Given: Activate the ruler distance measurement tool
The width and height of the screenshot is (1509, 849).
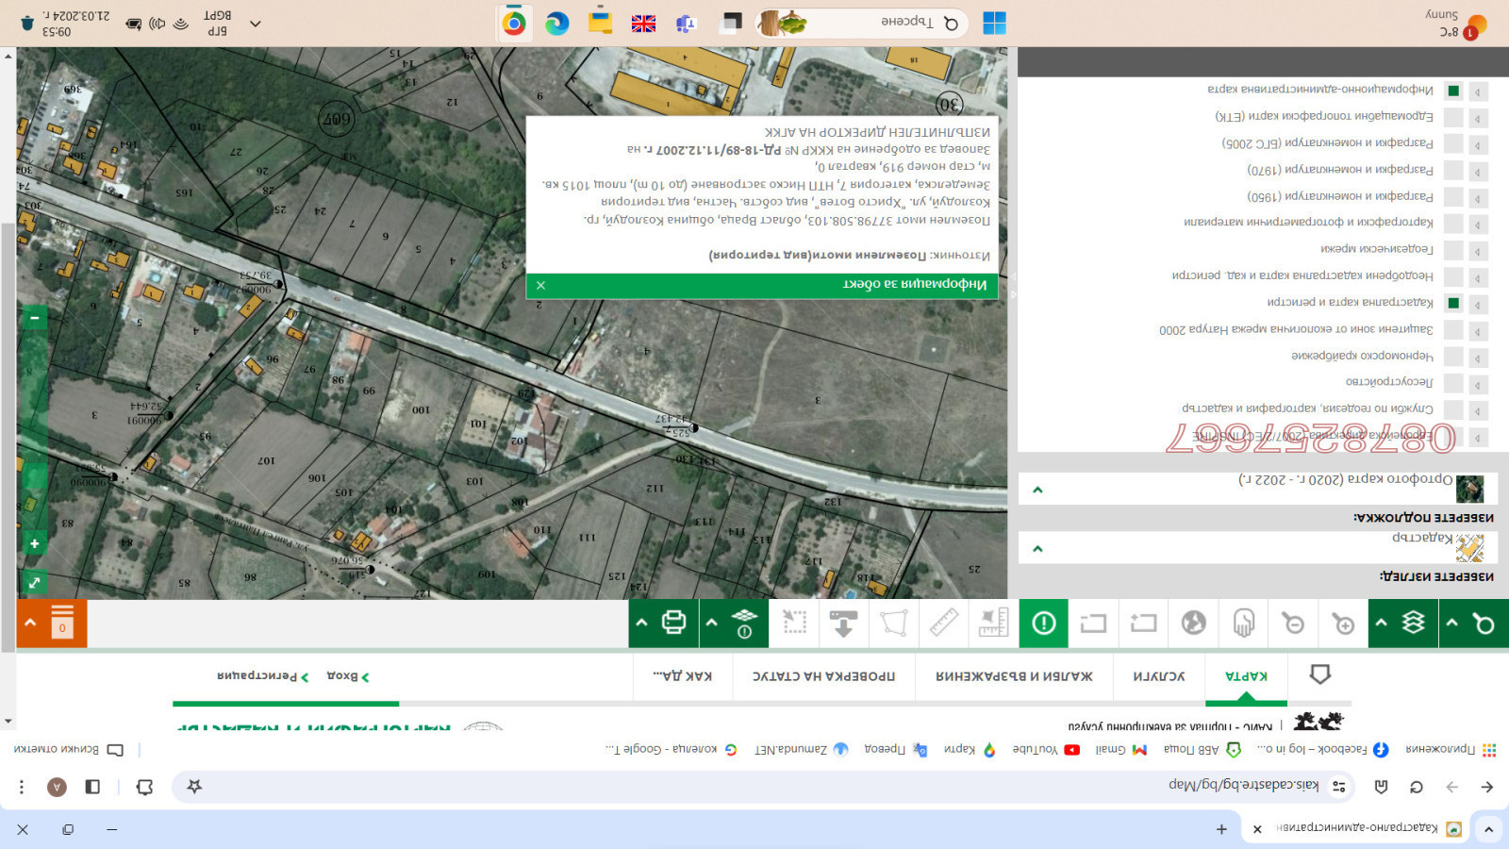Looking at the screenshot, I should pyautogui.click(x=944, y=623).
